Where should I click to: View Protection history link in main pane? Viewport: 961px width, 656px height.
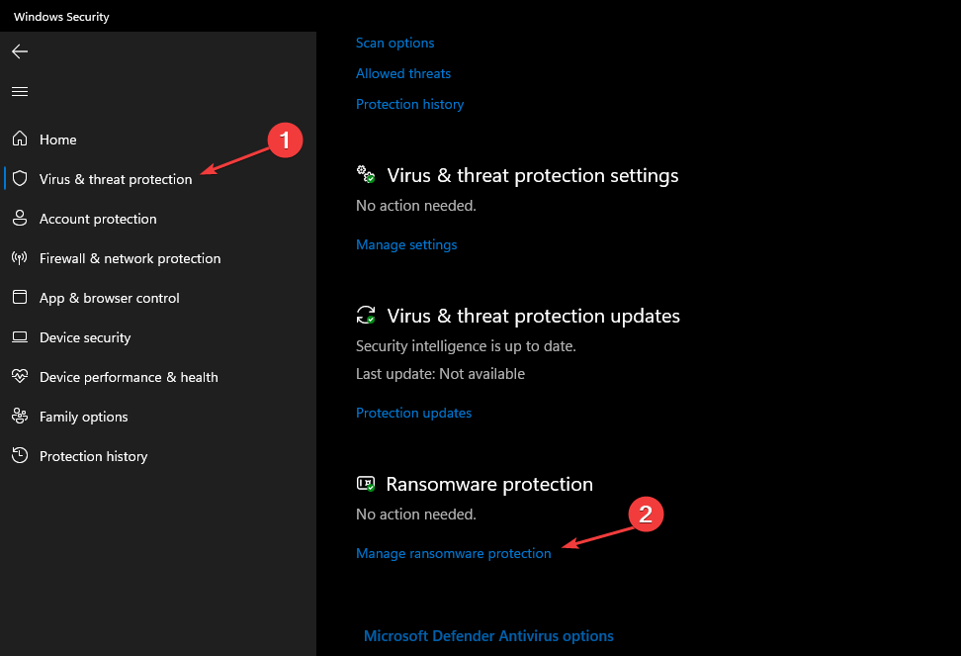click(409, 104)
